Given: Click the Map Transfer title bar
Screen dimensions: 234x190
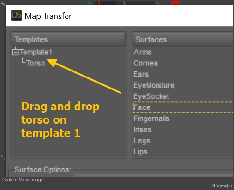Looking at the screenshot, I should 119,16.
